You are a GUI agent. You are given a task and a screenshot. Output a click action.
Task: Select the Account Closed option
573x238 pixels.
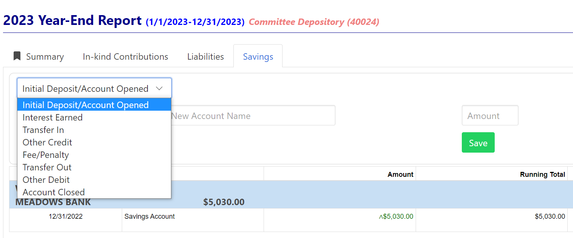coord(54,192)
